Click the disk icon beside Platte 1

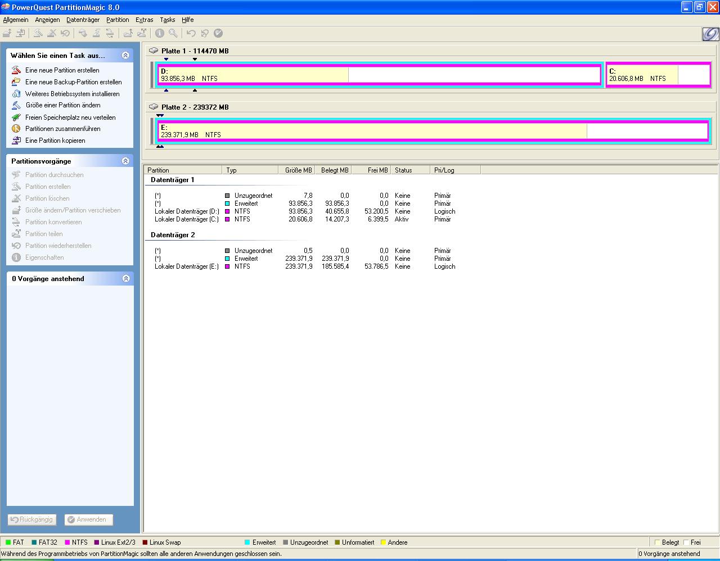coord(154,51)
